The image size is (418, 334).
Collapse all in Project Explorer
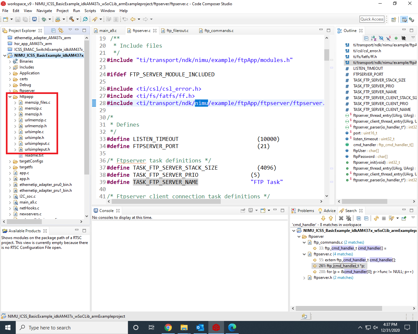coord(54,30)
